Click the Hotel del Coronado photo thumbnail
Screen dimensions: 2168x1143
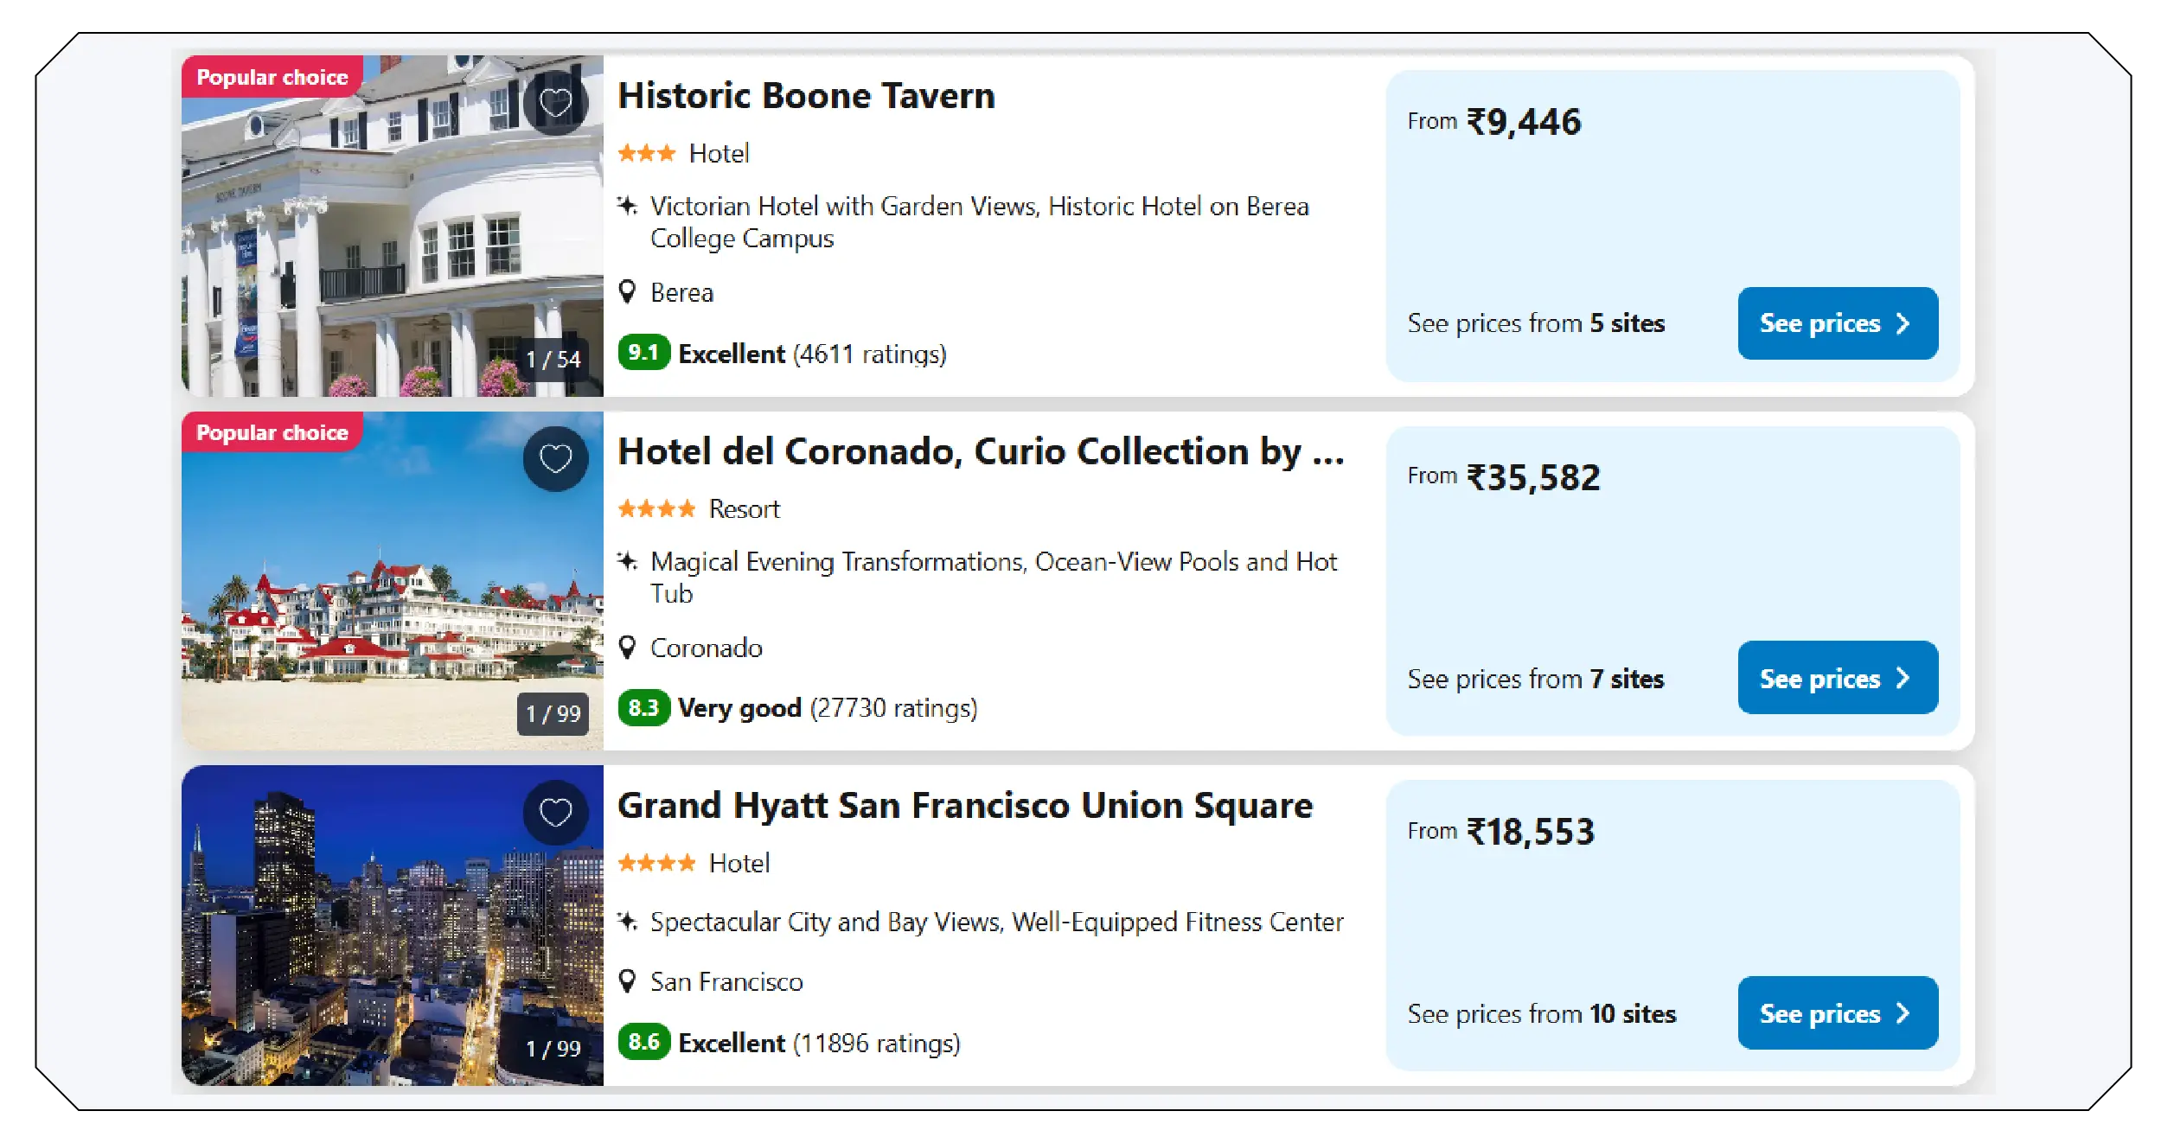pos(389,579)
